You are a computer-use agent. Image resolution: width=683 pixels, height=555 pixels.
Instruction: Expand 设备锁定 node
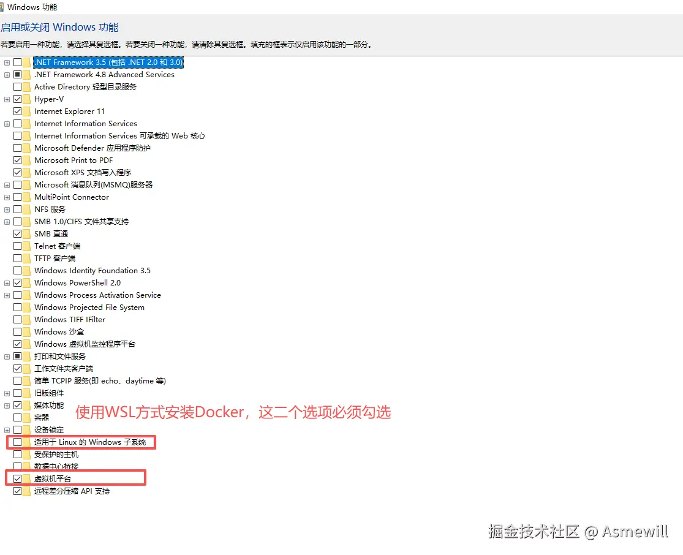[7, 431]
